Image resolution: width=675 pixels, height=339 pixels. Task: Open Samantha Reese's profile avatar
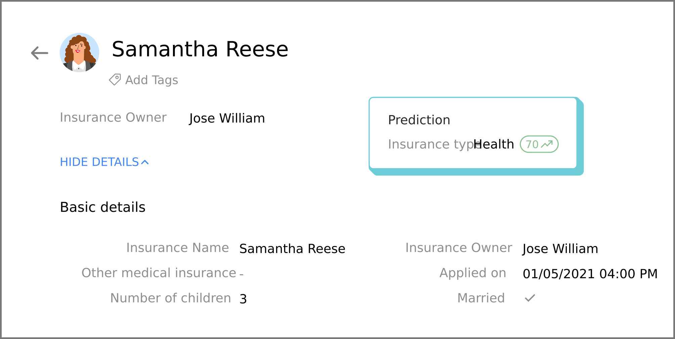79,52
